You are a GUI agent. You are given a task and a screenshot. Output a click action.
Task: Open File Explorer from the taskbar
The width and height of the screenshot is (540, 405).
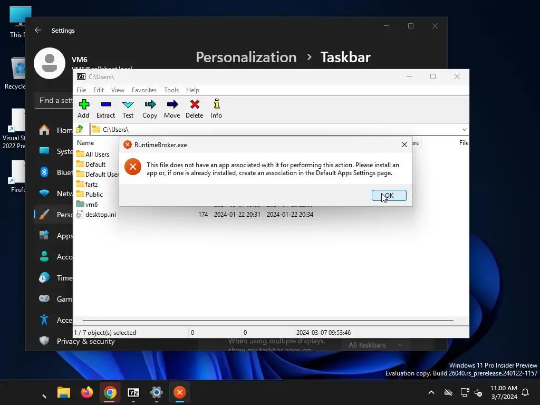point(64,392)
